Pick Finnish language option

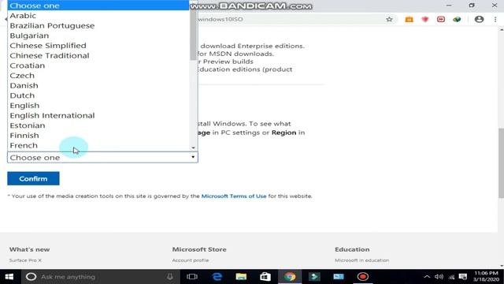tap(98, 135)
